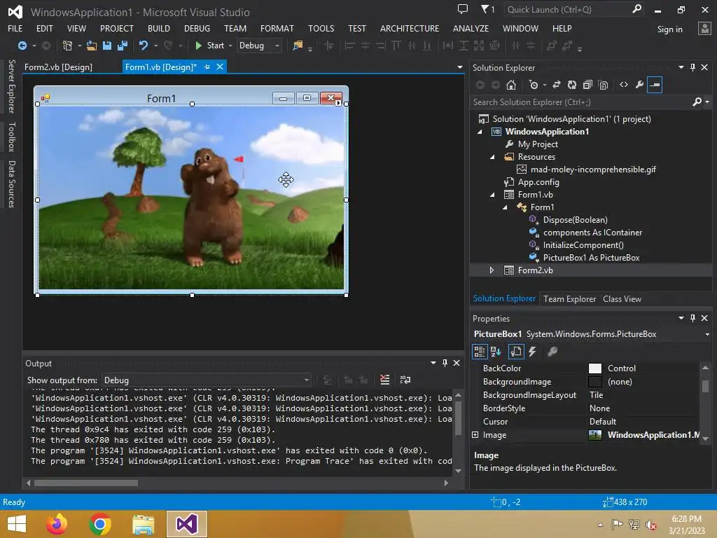Image resolution: width=717 pixels, height=538 pixels.
Task: Click the Find in Files toolbar icon
Action: 298,46
